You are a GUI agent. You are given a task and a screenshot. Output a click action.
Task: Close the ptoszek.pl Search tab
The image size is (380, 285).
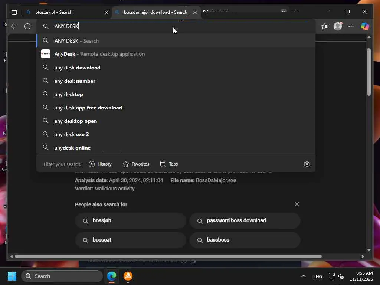click(x=106, y=12)
